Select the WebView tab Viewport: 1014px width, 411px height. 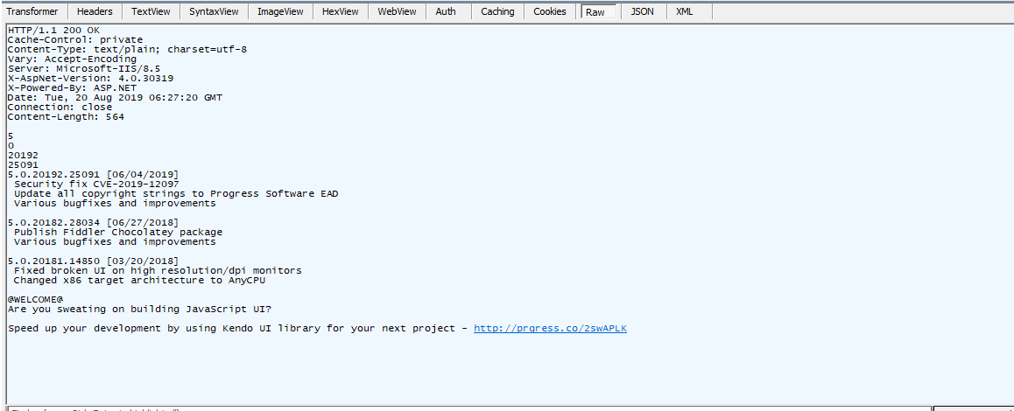397,11
